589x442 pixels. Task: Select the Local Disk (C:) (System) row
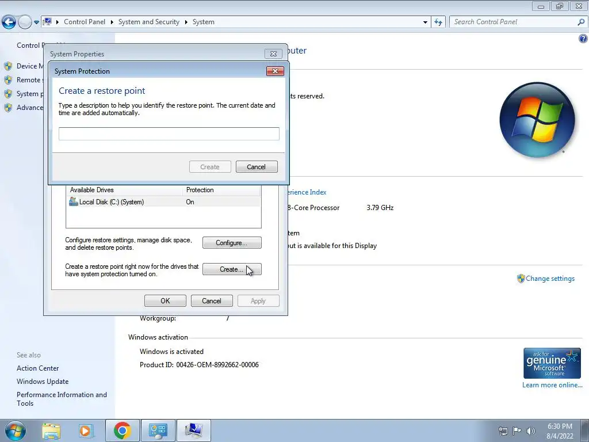tap(163, 202)
